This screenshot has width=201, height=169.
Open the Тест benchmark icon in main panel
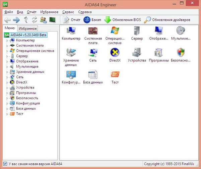tap(115, 74)
